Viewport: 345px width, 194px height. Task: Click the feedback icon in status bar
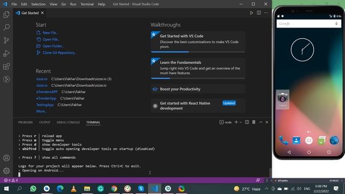click(258, 180)
